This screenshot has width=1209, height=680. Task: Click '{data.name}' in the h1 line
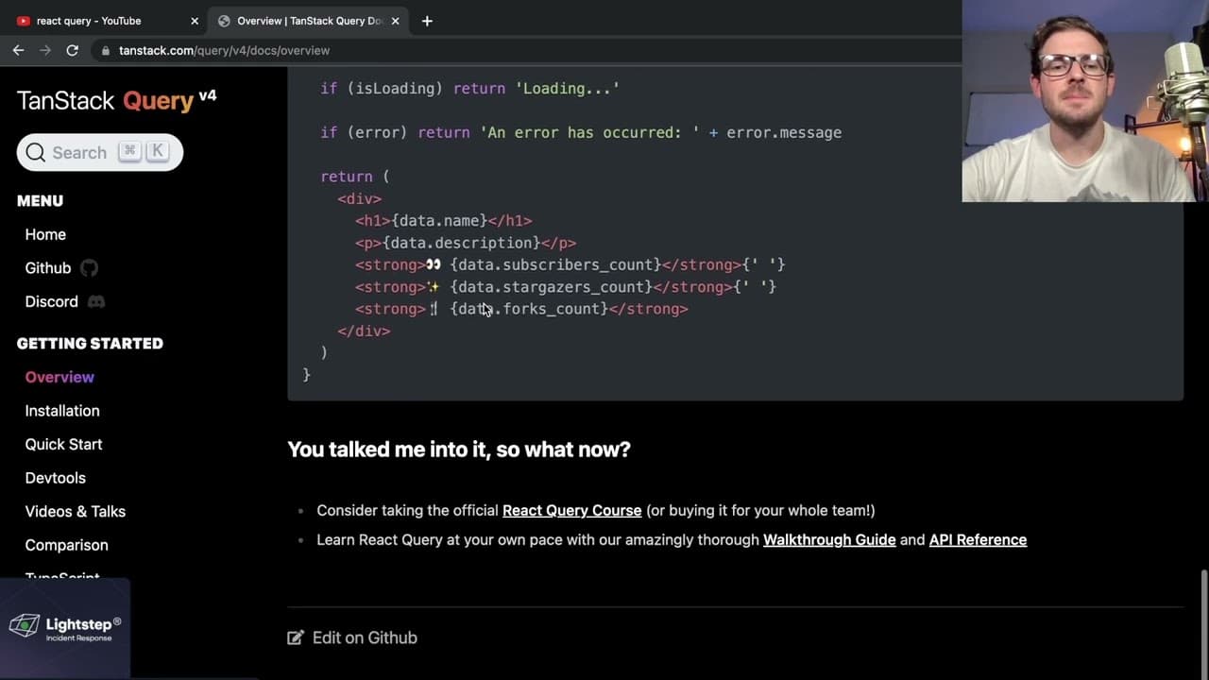439,221
